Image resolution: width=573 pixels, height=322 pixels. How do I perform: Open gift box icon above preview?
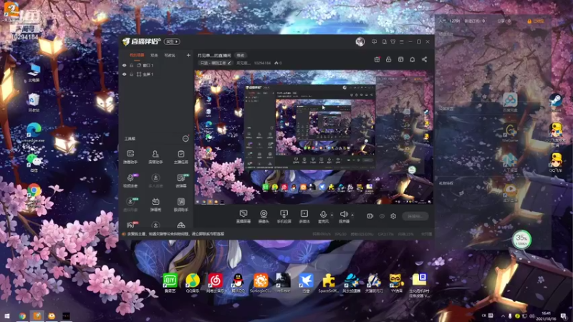click(377, 59)
